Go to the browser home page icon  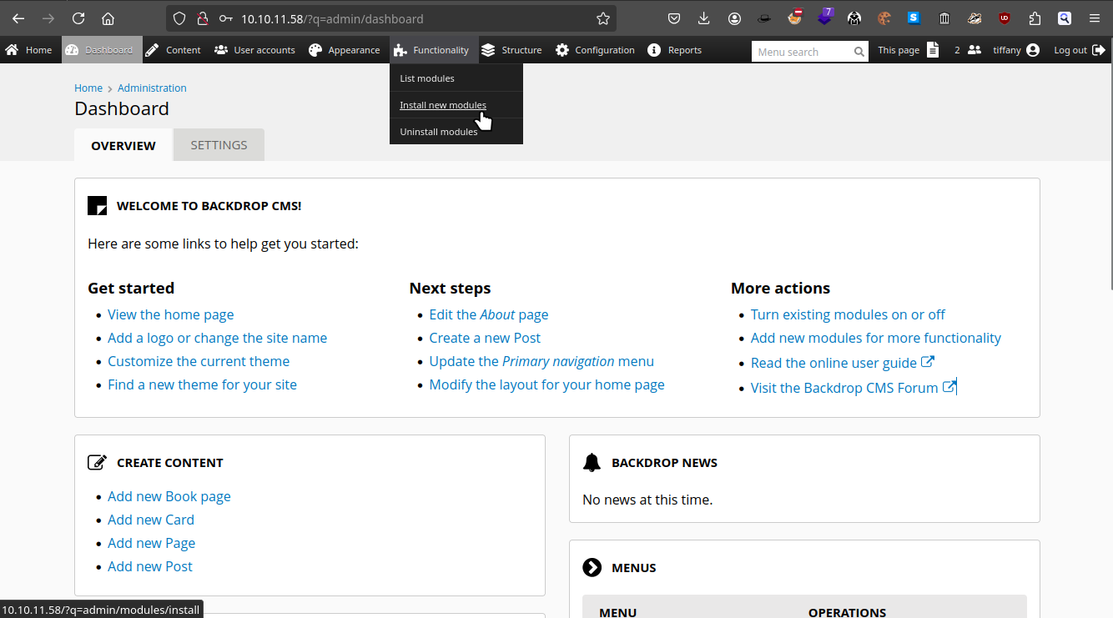coord(108,18)
